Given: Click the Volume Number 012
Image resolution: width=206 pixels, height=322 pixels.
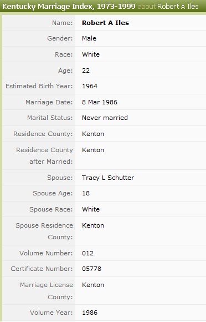Looking at the screenshot, I should [x=87, y=253].
